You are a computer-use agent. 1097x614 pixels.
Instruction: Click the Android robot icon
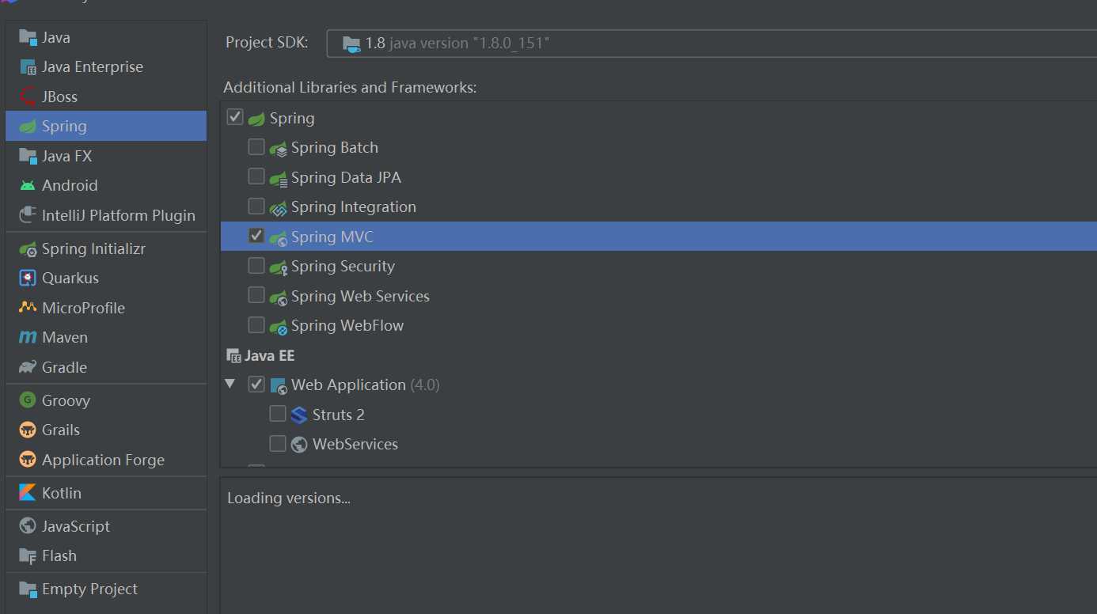pyautogui.click(x=28, y=185)
